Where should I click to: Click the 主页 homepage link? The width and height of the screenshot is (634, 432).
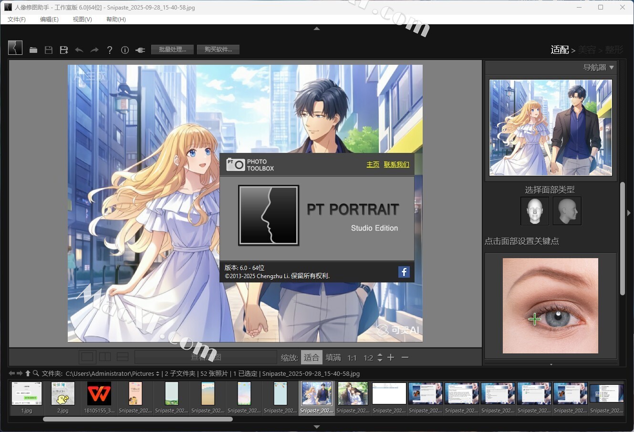(x=373, y=164)
